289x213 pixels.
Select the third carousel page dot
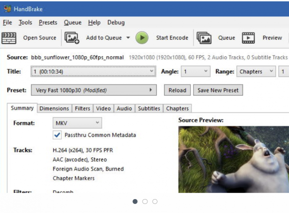click(155, 201)
